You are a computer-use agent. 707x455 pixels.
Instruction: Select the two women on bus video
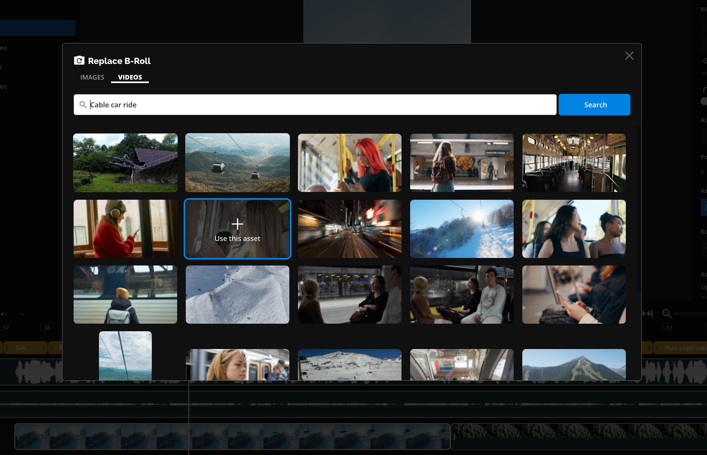tap(574, 229)
